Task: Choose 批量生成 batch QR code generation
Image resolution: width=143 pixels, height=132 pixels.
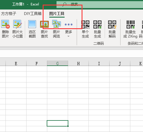Action: pos(97,29)
